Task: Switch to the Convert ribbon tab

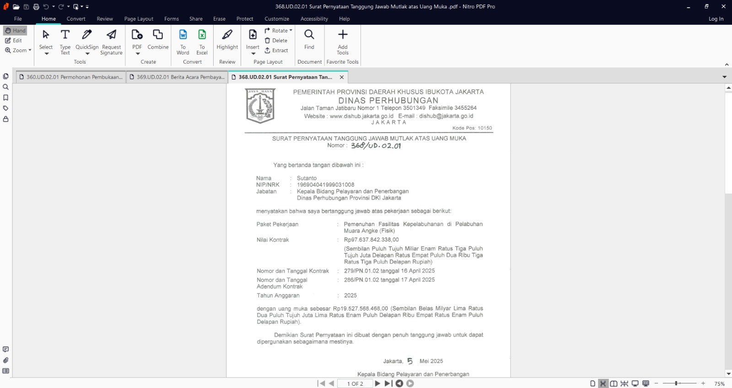Action: pos(76,19)
